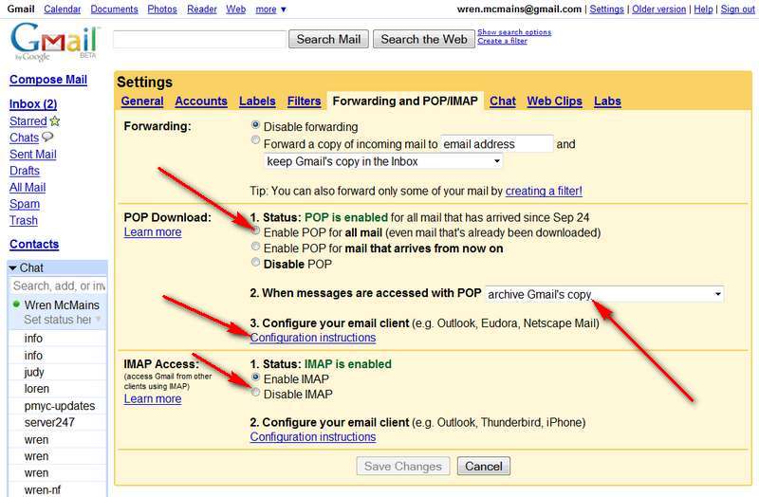Collapse the Chat panel triangle
759x497 pixels.
[x=13, y=267]
